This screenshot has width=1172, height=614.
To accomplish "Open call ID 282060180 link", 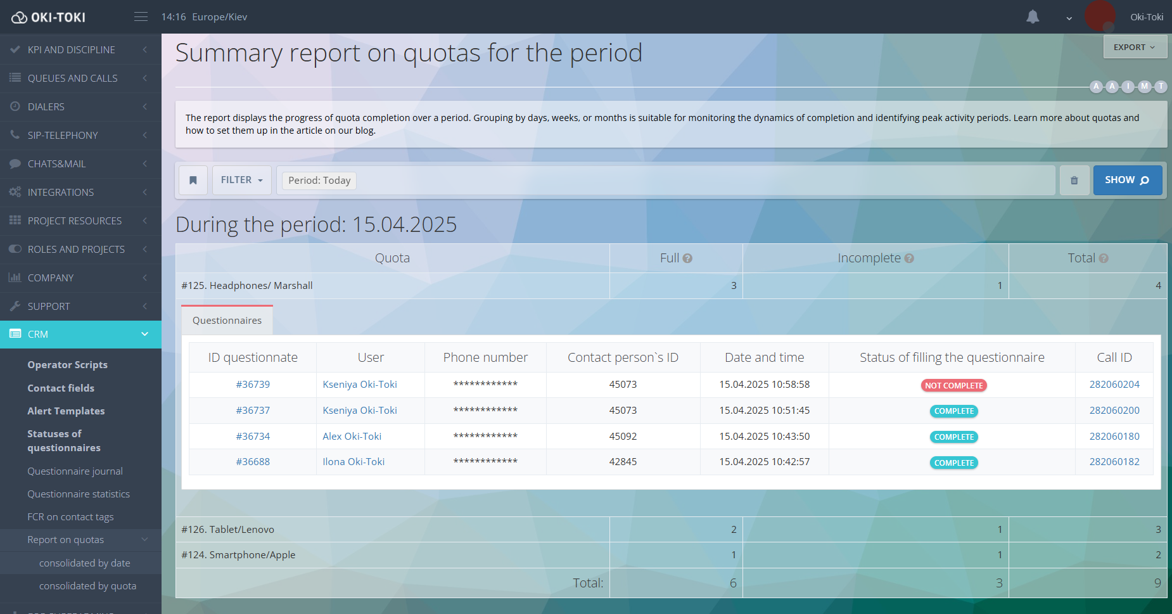I will point(1114,437).
